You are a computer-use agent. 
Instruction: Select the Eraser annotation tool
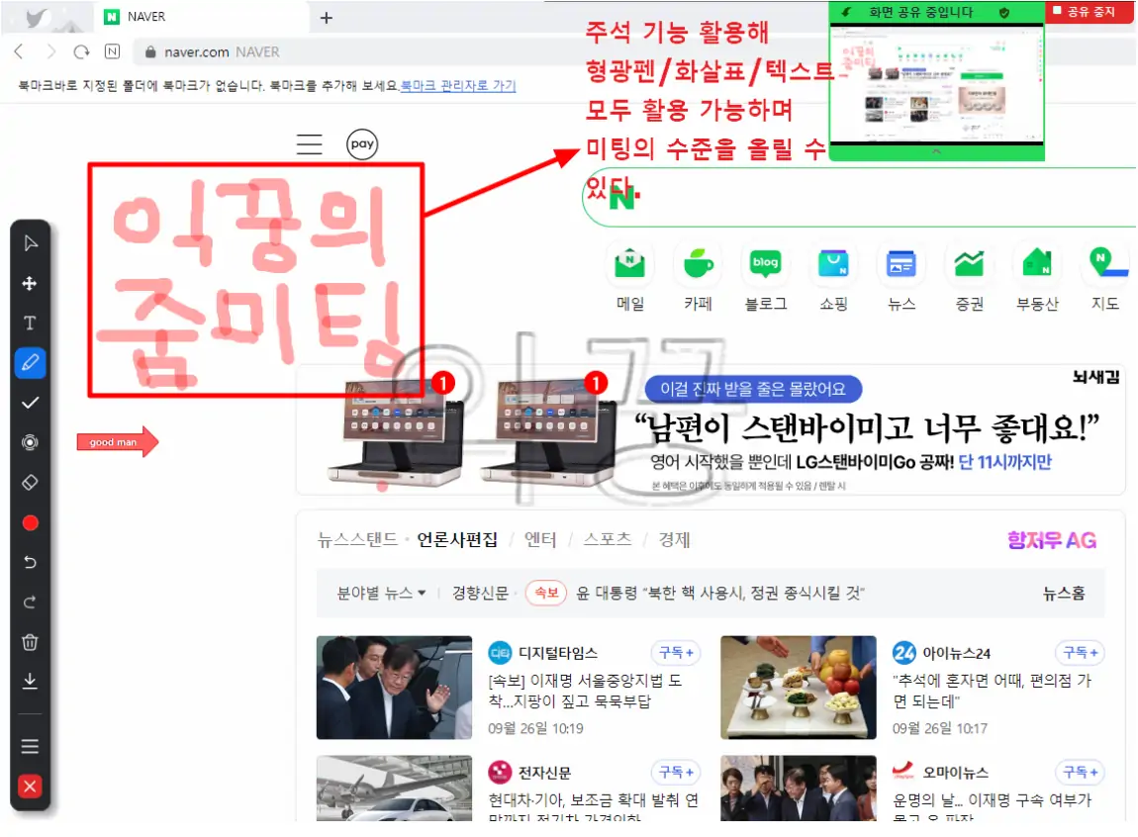30,481
